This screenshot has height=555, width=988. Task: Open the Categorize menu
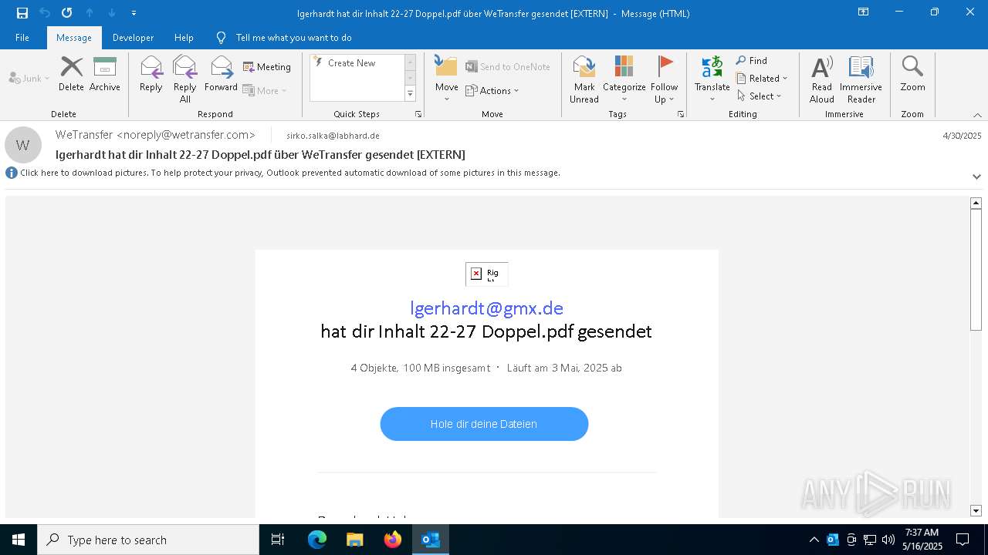[624, 79]
